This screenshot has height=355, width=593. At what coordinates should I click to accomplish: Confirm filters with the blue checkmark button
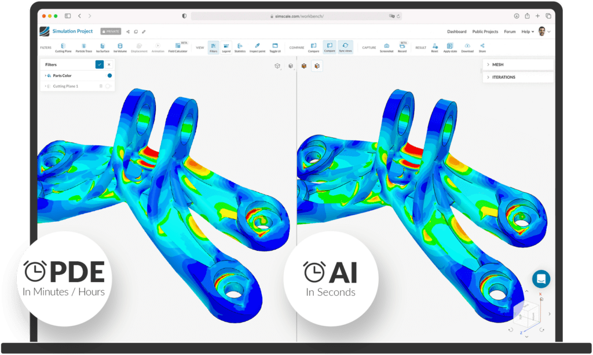pos(100,64)
